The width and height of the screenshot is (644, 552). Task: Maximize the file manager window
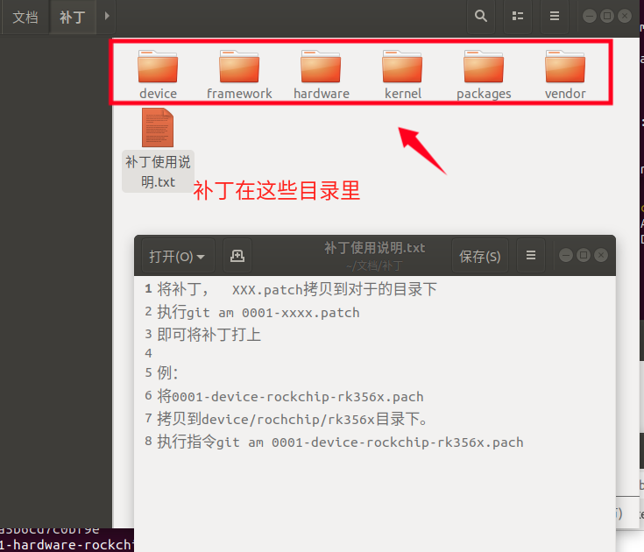click(607, 16)
